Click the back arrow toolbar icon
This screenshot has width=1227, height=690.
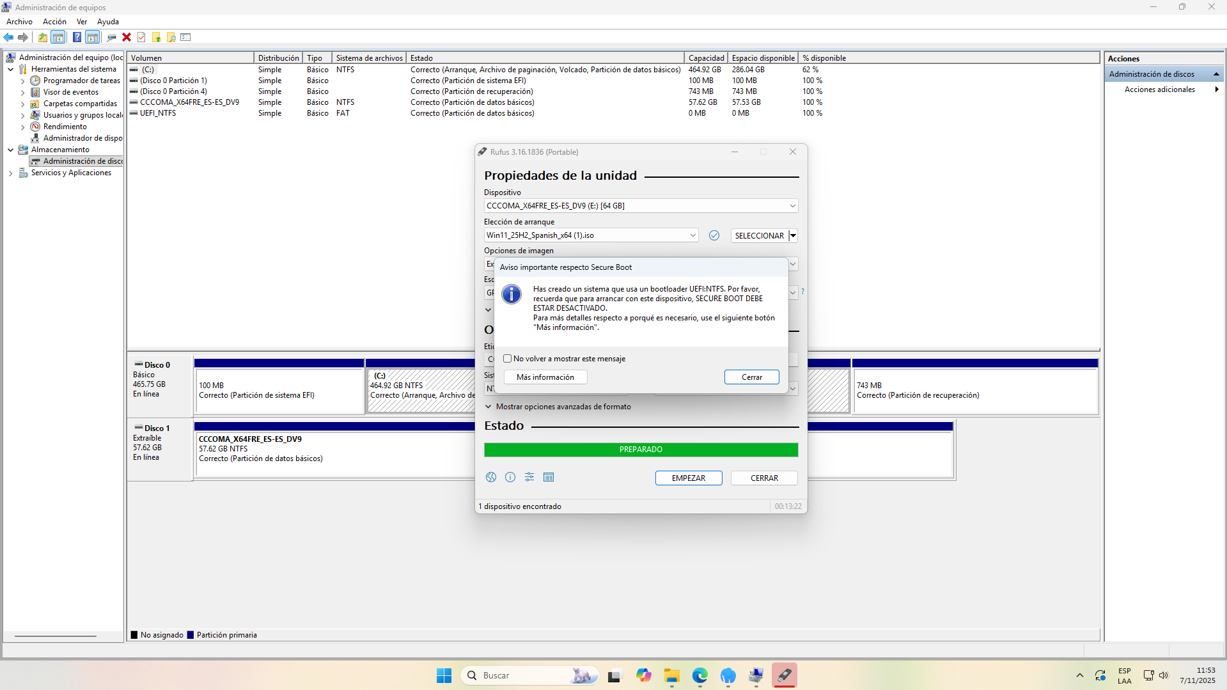[8, 37]
